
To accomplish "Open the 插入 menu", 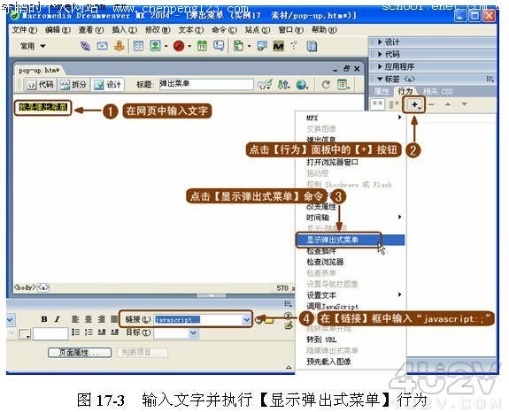I will point(124,30).
